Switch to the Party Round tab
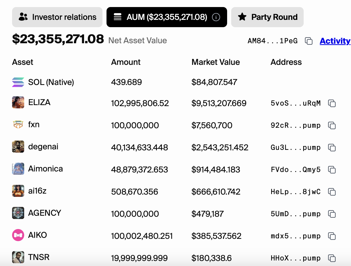This screenshot has height=266, width=351. click(x=267, y=17)
